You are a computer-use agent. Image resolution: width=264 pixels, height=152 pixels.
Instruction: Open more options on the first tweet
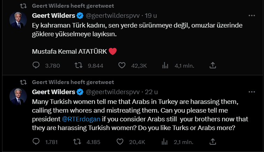[x=252, y=16]
